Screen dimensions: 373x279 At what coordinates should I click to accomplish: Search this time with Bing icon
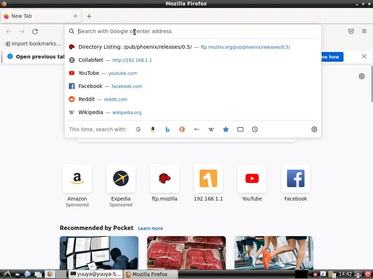[168, 129]
